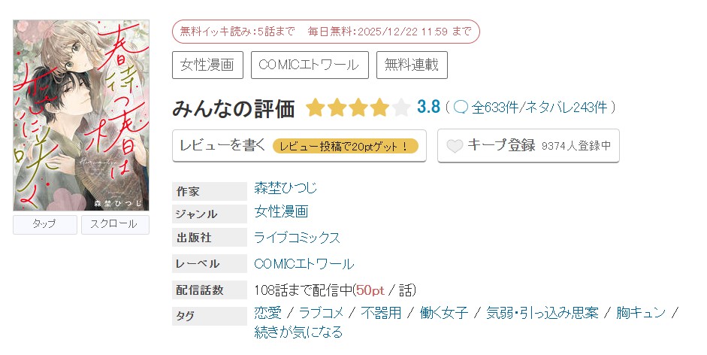
Task: Open author 森埜ひつじ link
Action: click(286, 188)
